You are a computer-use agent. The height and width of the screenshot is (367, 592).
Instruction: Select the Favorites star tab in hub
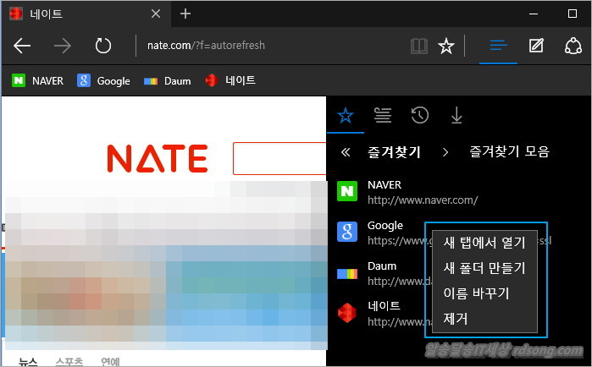pos(345,116)
